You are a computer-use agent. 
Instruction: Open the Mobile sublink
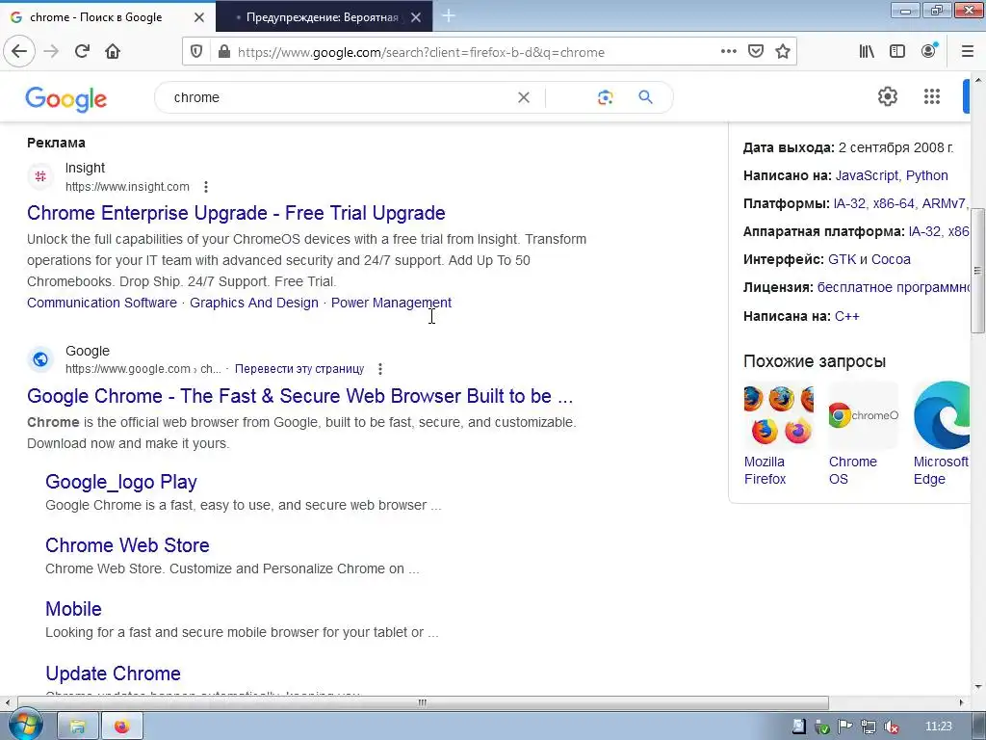[x=73, y=609]
